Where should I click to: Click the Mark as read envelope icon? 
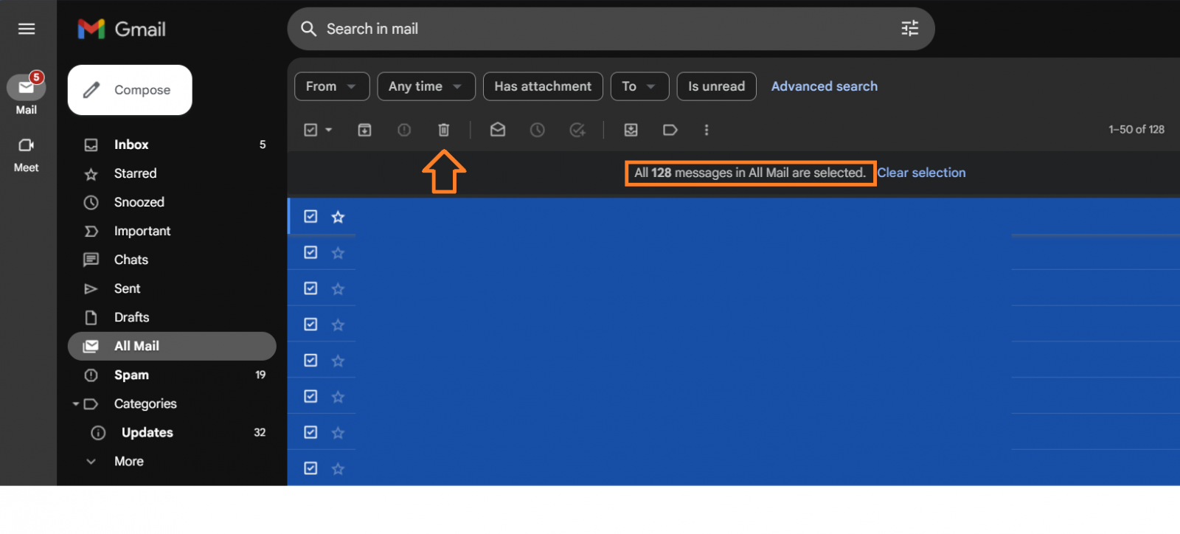(498, 130)
